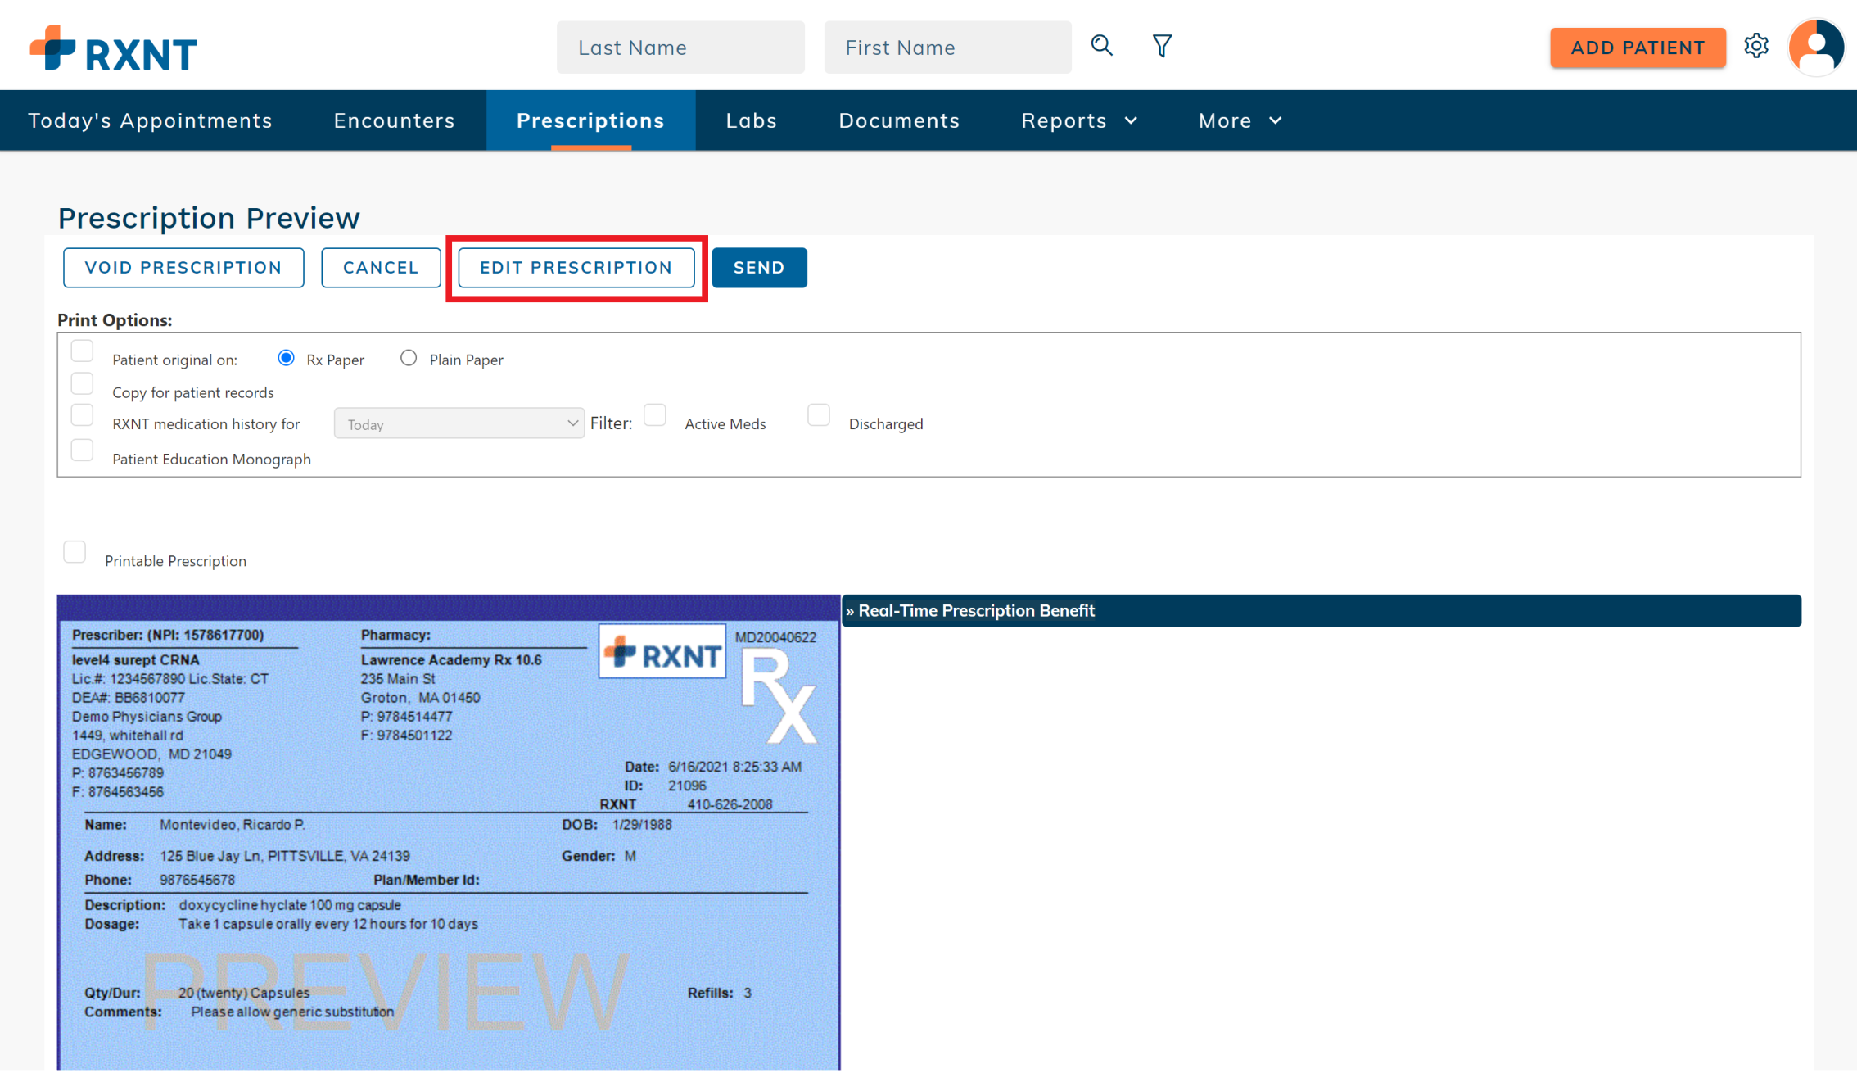
Task: Send the prescription with SEND button
Action: 759,268
